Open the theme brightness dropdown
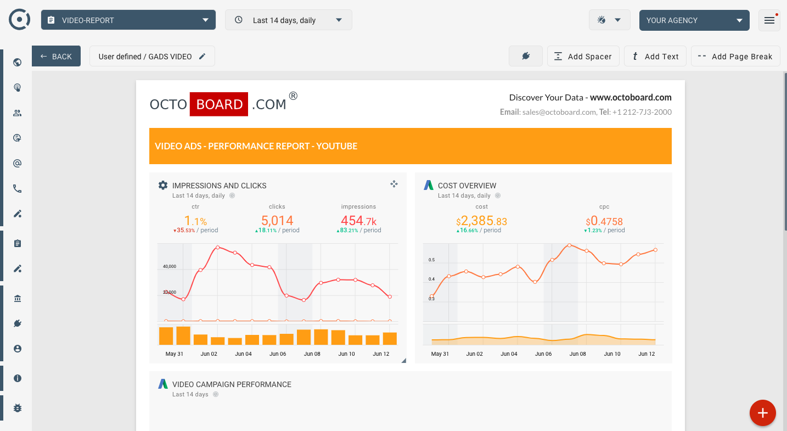This screenshot has width=787, height=431. pyautogui.click(x=609, y=20)
